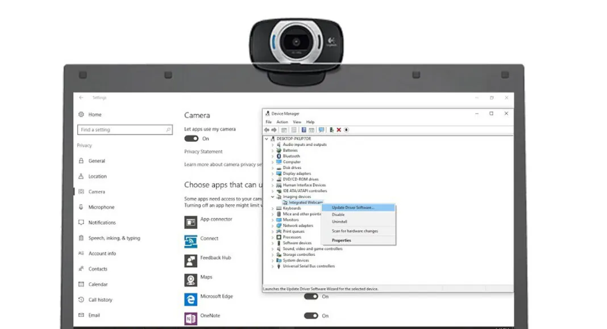Viewport: 607px width, 329px height.
Task: Click the Maps app icon
Action: [190, 280]
